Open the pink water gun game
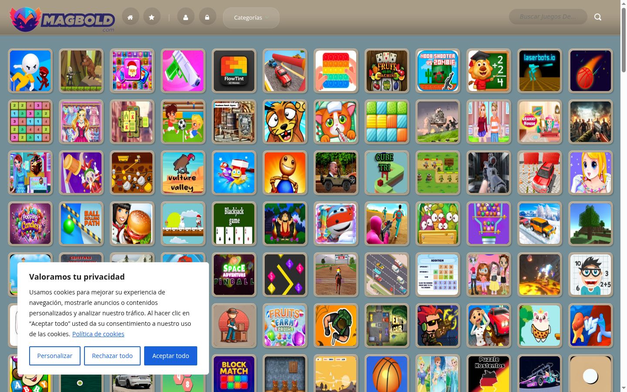This screenshot has width=627, height=392. pyautogui.click(x=183, y=71)
